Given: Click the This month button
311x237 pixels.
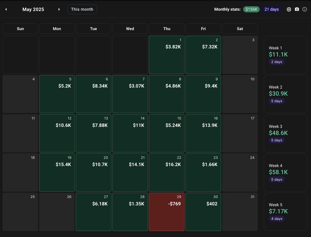Looking at the screenshot, I should click(x=82, y=9).
